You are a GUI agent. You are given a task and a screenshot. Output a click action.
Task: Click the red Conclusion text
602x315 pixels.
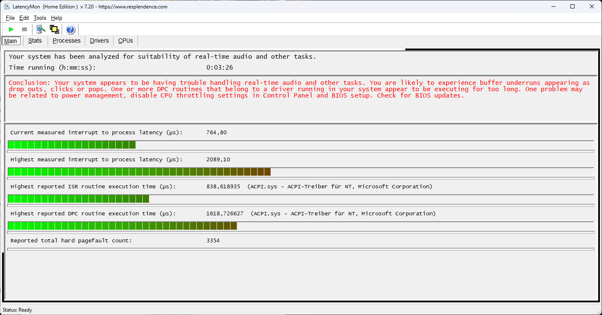(296, 89)
